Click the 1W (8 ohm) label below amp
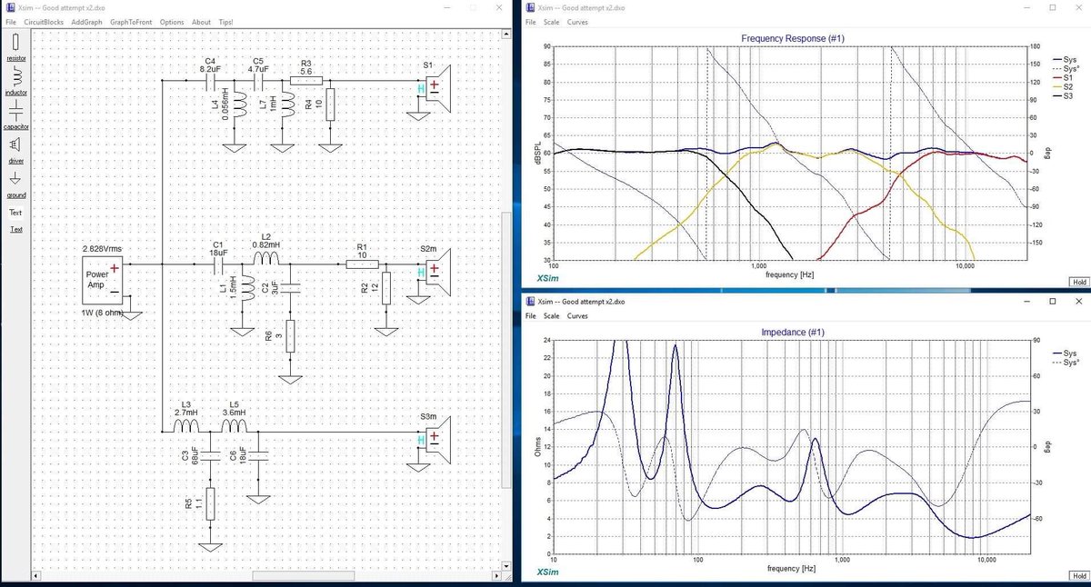Screen dimensions: 1091x587 [104, 312]
